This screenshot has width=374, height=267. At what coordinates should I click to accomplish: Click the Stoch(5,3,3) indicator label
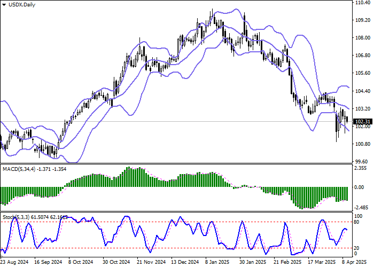[x=16, y=217]
